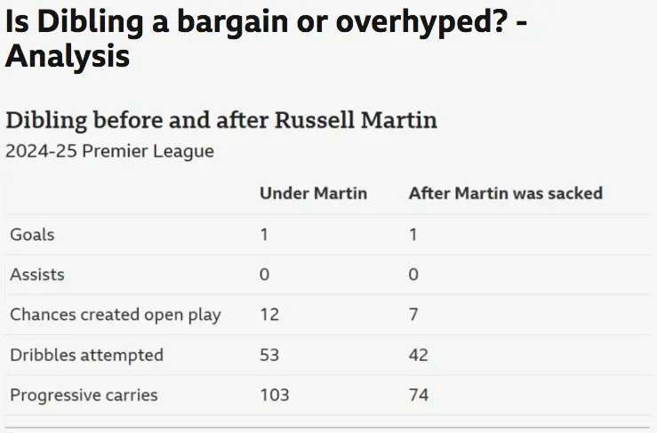The height and width of the screenshot is (433, 657).
Task: Click the 'Dibling before and after Russell Martin' title
Action: click(x=221, y=120)
